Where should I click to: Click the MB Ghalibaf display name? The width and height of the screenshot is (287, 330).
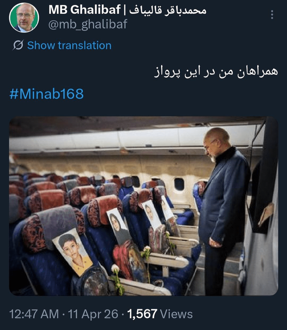coord(85,10)
